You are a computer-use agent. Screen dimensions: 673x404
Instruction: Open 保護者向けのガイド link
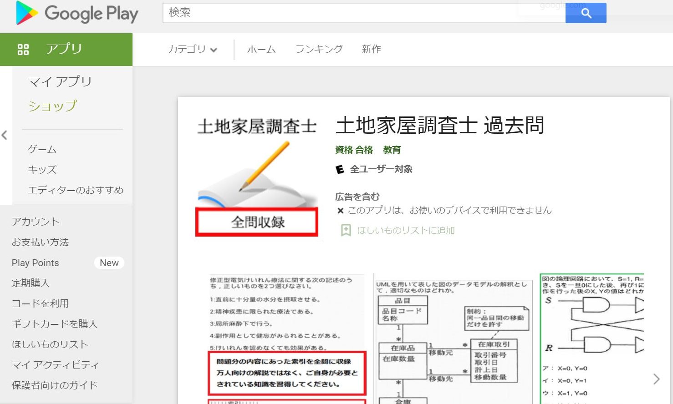click(x=55, y=385)
